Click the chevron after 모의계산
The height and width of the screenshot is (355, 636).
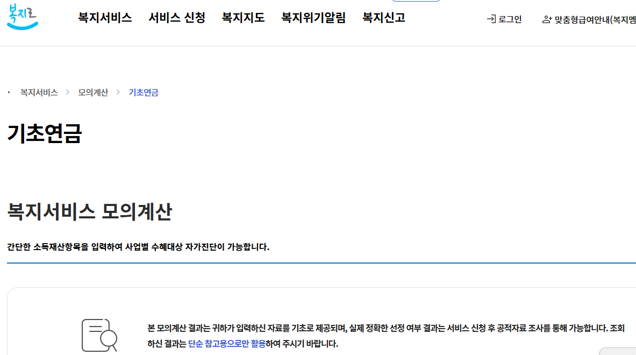118,92
